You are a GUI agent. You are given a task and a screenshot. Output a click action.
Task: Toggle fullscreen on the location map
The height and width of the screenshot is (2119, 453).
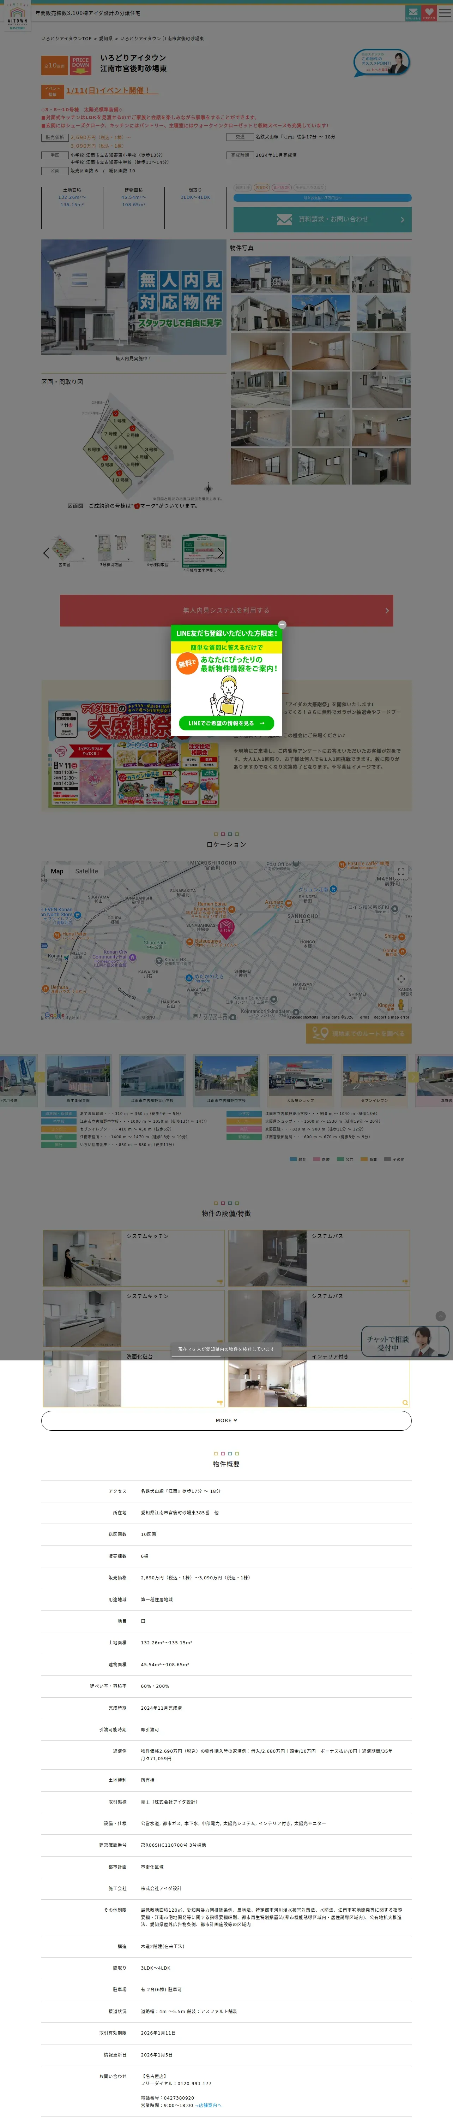pyautogui.click(x=400, y=872)
